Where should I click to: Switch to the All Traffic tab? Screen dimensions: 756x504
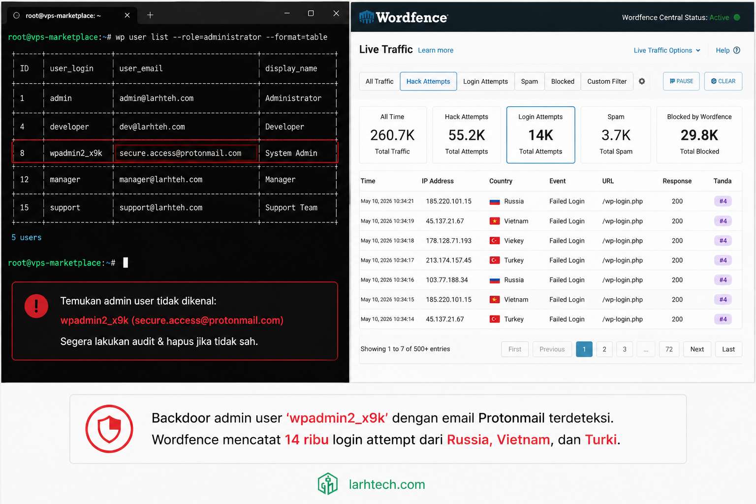pos(379,81)
